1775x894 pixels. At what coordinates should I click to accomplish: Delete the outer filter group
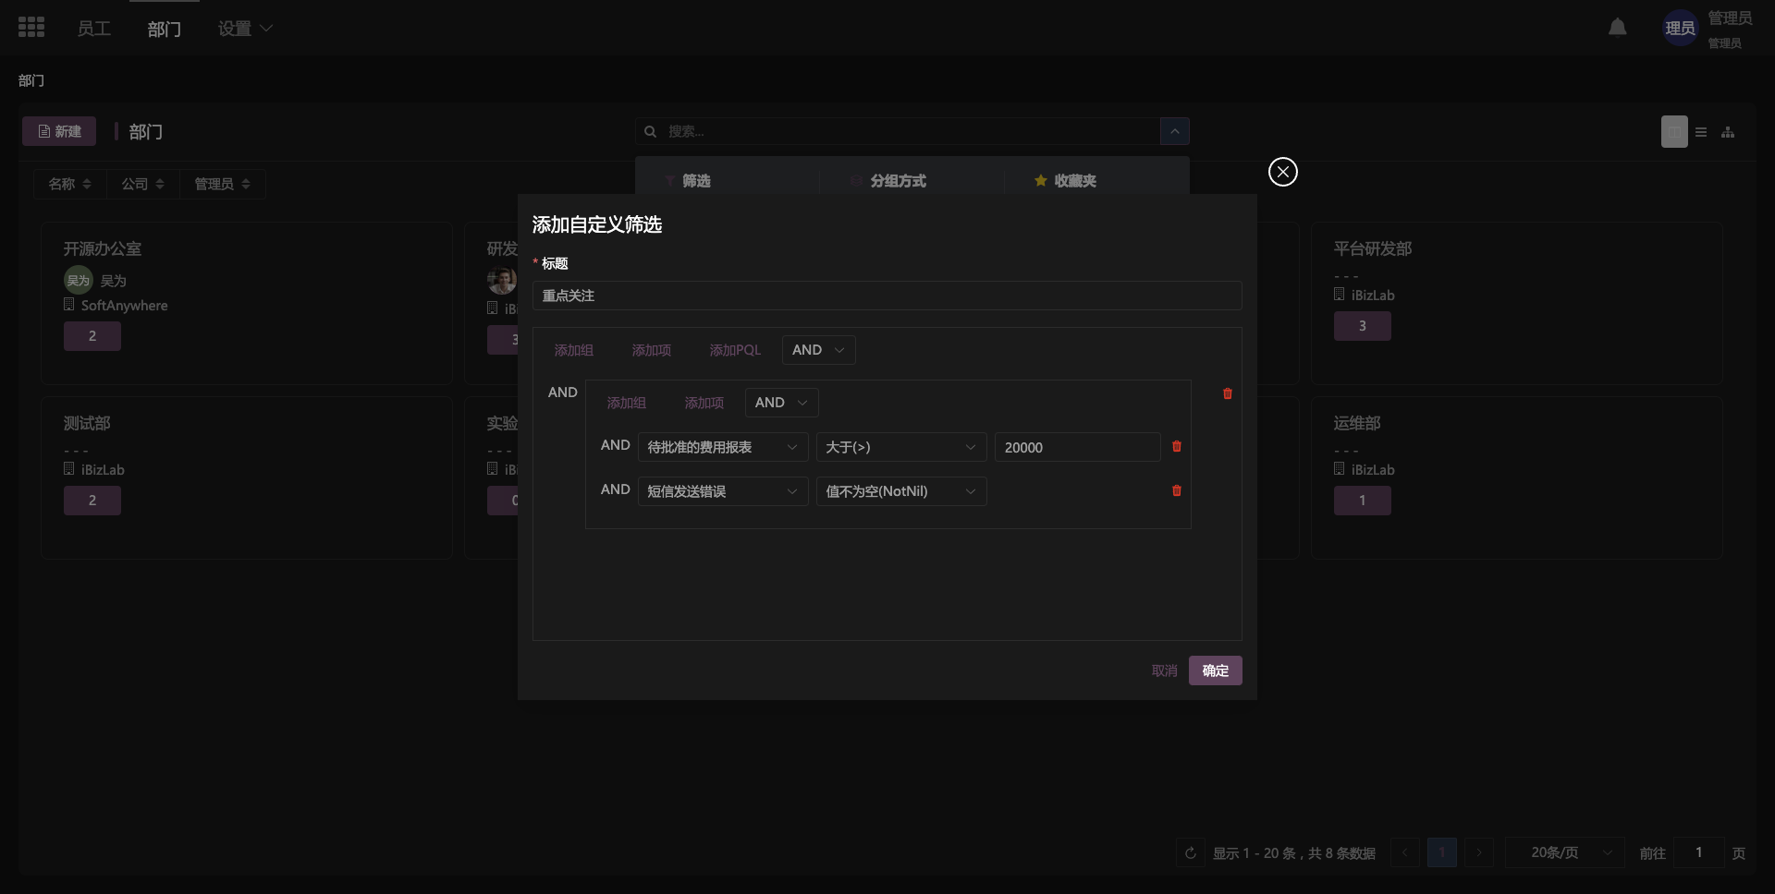1227,393
